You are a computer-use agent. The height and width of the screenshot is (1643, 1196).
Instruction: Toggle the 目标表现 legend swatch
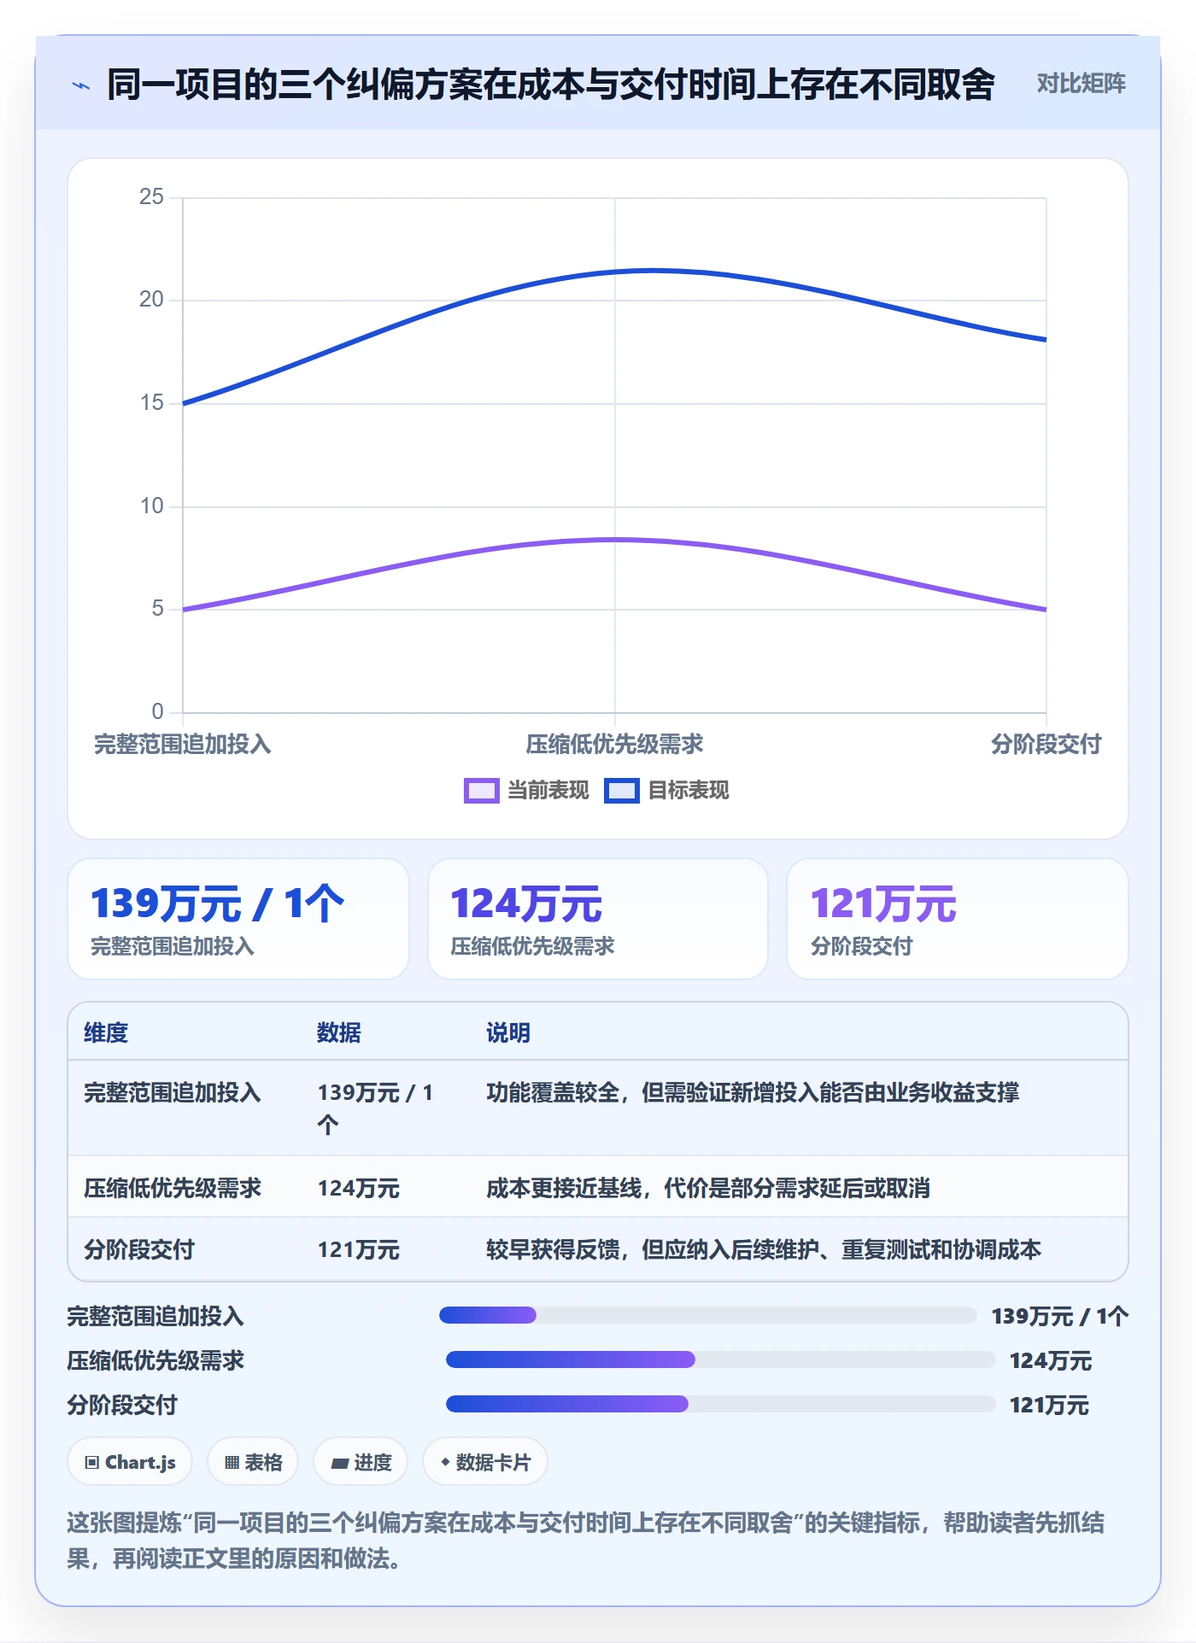[621, 791]
